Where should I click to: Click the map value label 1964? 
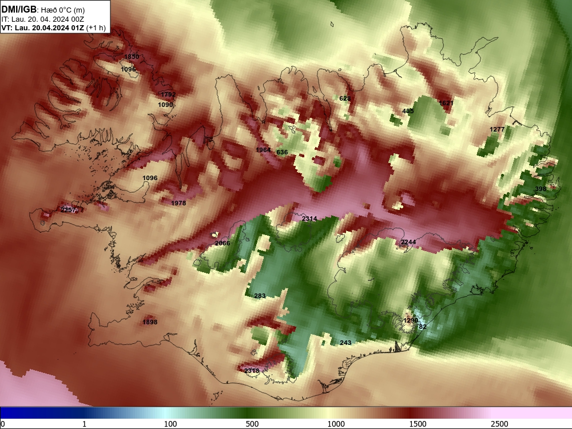coord(263,150)
